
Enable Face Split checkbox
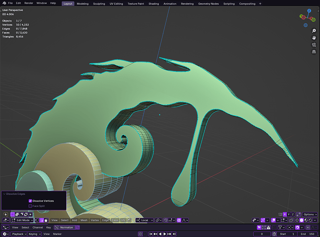pyautogui.click(x=30, y=206)
